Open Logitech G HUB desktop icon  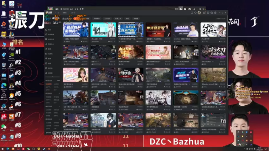coord(11,67)
